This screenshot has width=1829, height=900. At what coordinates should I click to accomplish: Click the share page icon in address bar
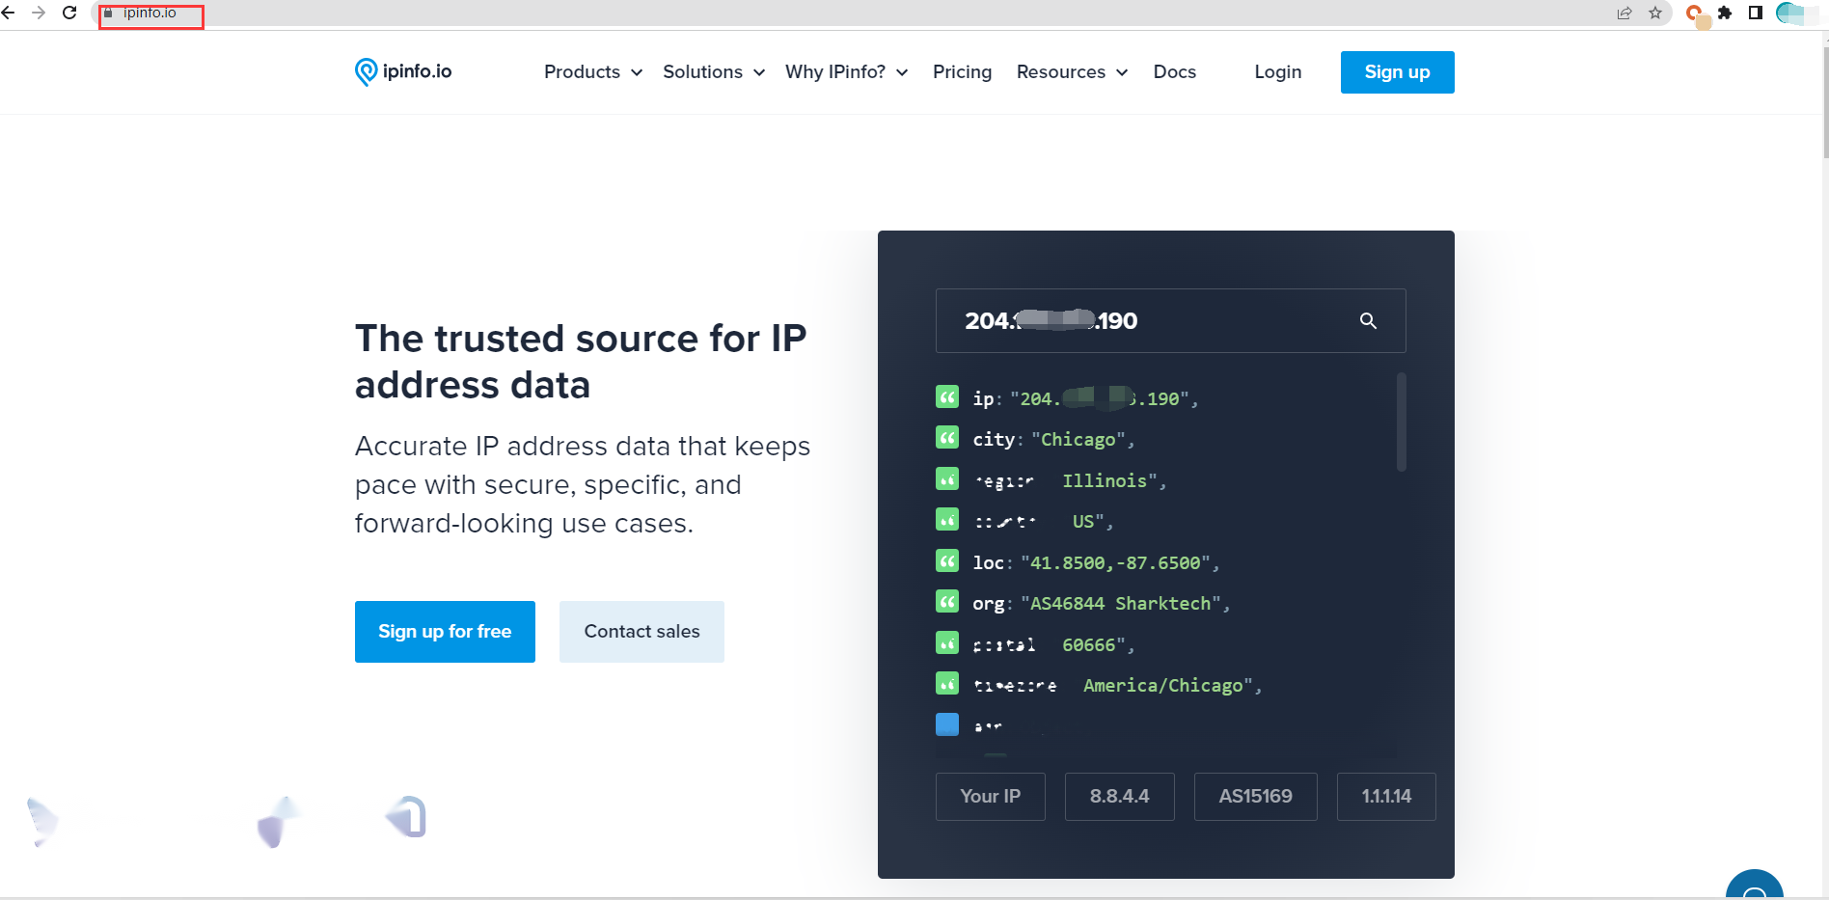1624,13
